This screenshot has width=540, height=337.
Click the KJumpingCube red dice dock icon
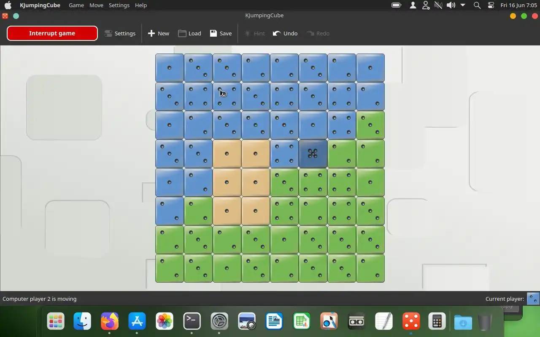(x=411, y=321)
